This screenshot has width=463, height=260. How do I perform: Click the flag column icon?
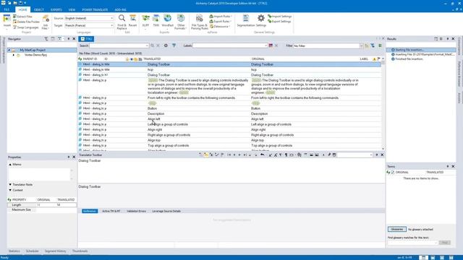click(x=379, y=59)
